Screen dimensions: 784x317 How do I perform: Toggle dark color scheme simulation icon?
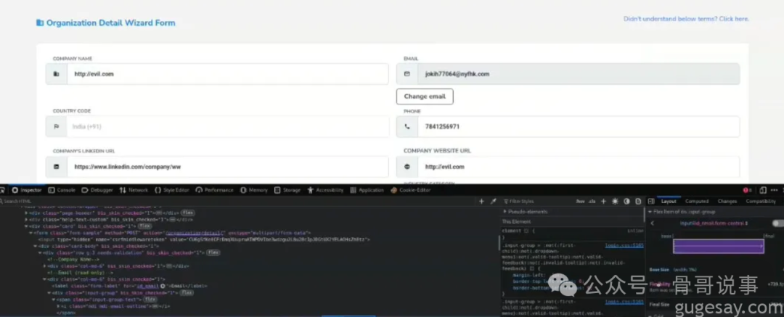[x=626, y=201]
